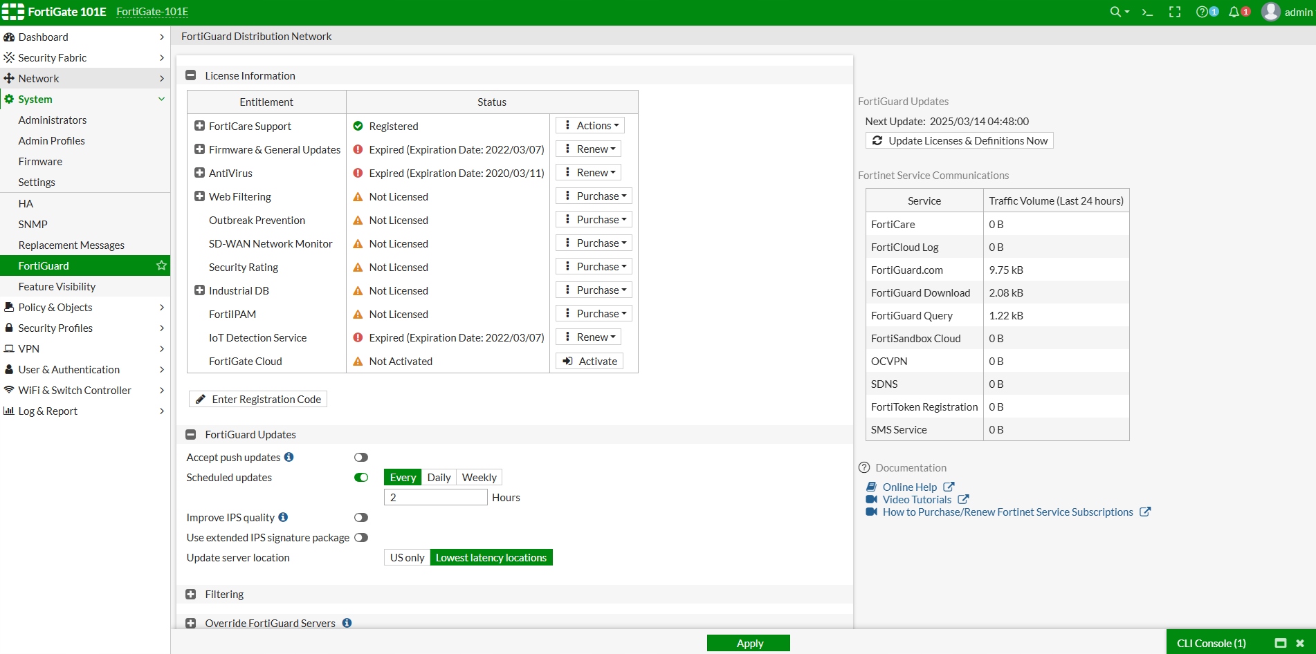Enable Accept push updates toggle
Screen dimensions: 1316x654
[361, 457]
